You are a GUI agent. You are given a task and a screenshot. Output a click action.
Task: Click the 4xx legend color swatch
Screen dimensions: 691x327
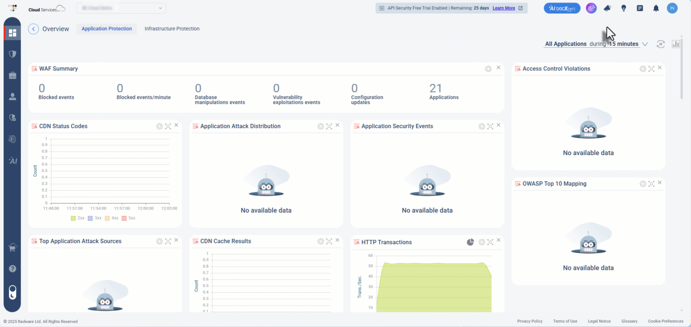click(107, 218)
